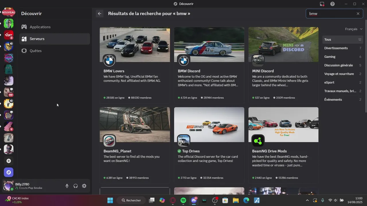This screenshot has height=206, width=367.
Task: Open the BMW Lovers server banner
Action: point(135,44)
